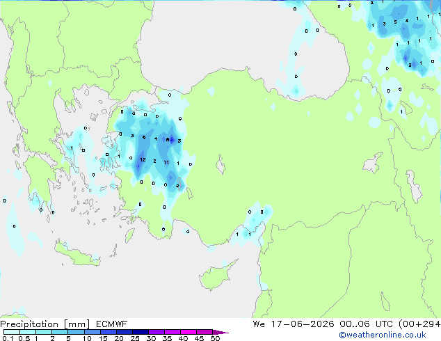Click the '25' legend scale label

(x=135, y=338)
